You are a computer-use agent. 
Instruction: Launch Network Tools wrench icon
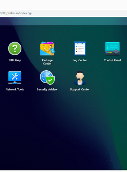coord(15,78)
